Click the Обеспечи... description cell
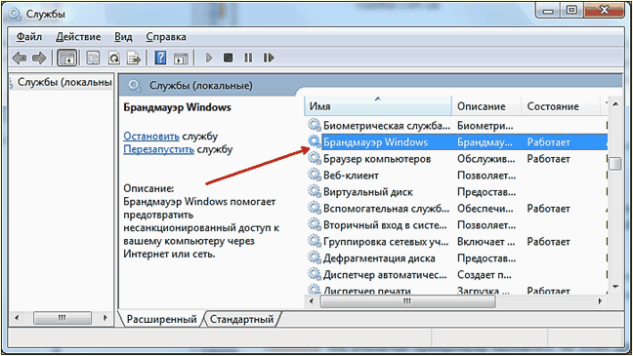The image size is (633, 356). (485, 208)
